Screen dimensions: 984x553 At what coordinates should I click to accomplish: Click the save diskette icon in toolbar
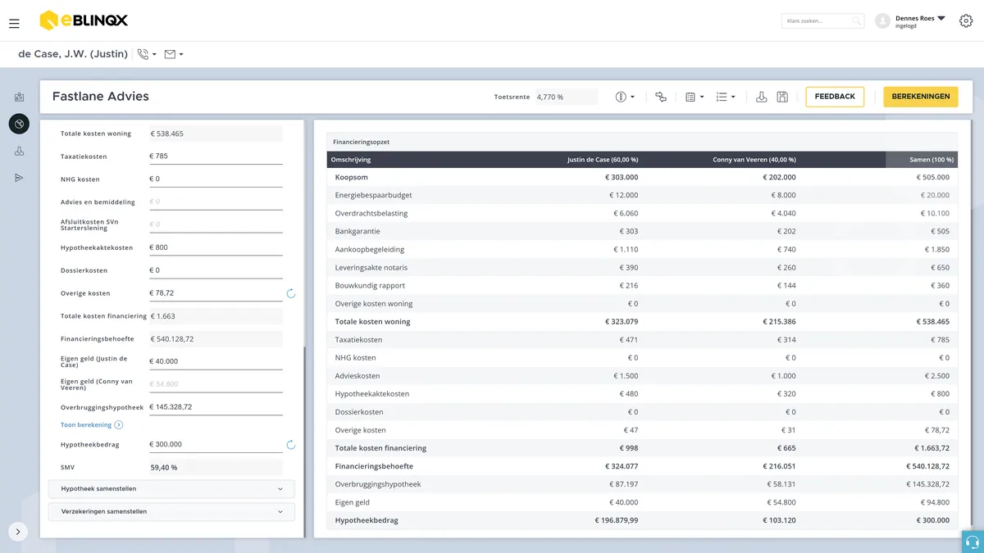pos(782,97)
